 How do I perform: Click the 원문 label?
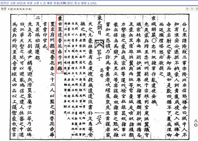pyautogui.click(x=3, y=9)
